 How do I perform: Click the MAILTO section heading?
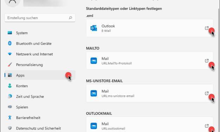coord(93,48)
